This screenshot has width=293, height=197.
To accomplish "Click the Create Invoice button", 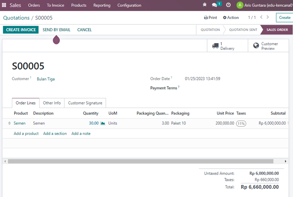I will click(21, 30).
